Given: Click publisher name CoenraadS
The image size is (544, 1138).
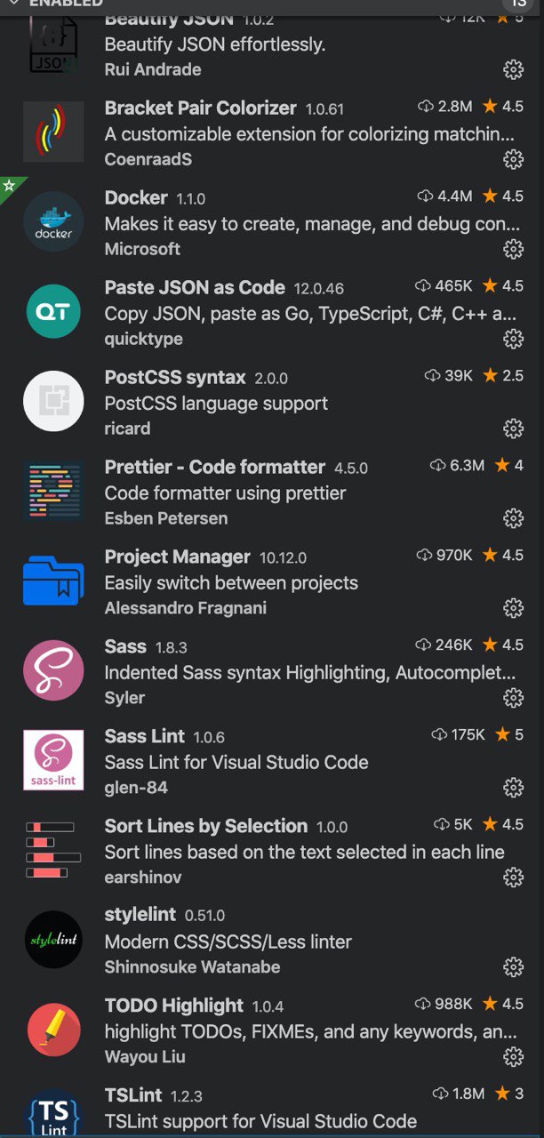Looking at the screenshot, I should click(x=148, y=159).
